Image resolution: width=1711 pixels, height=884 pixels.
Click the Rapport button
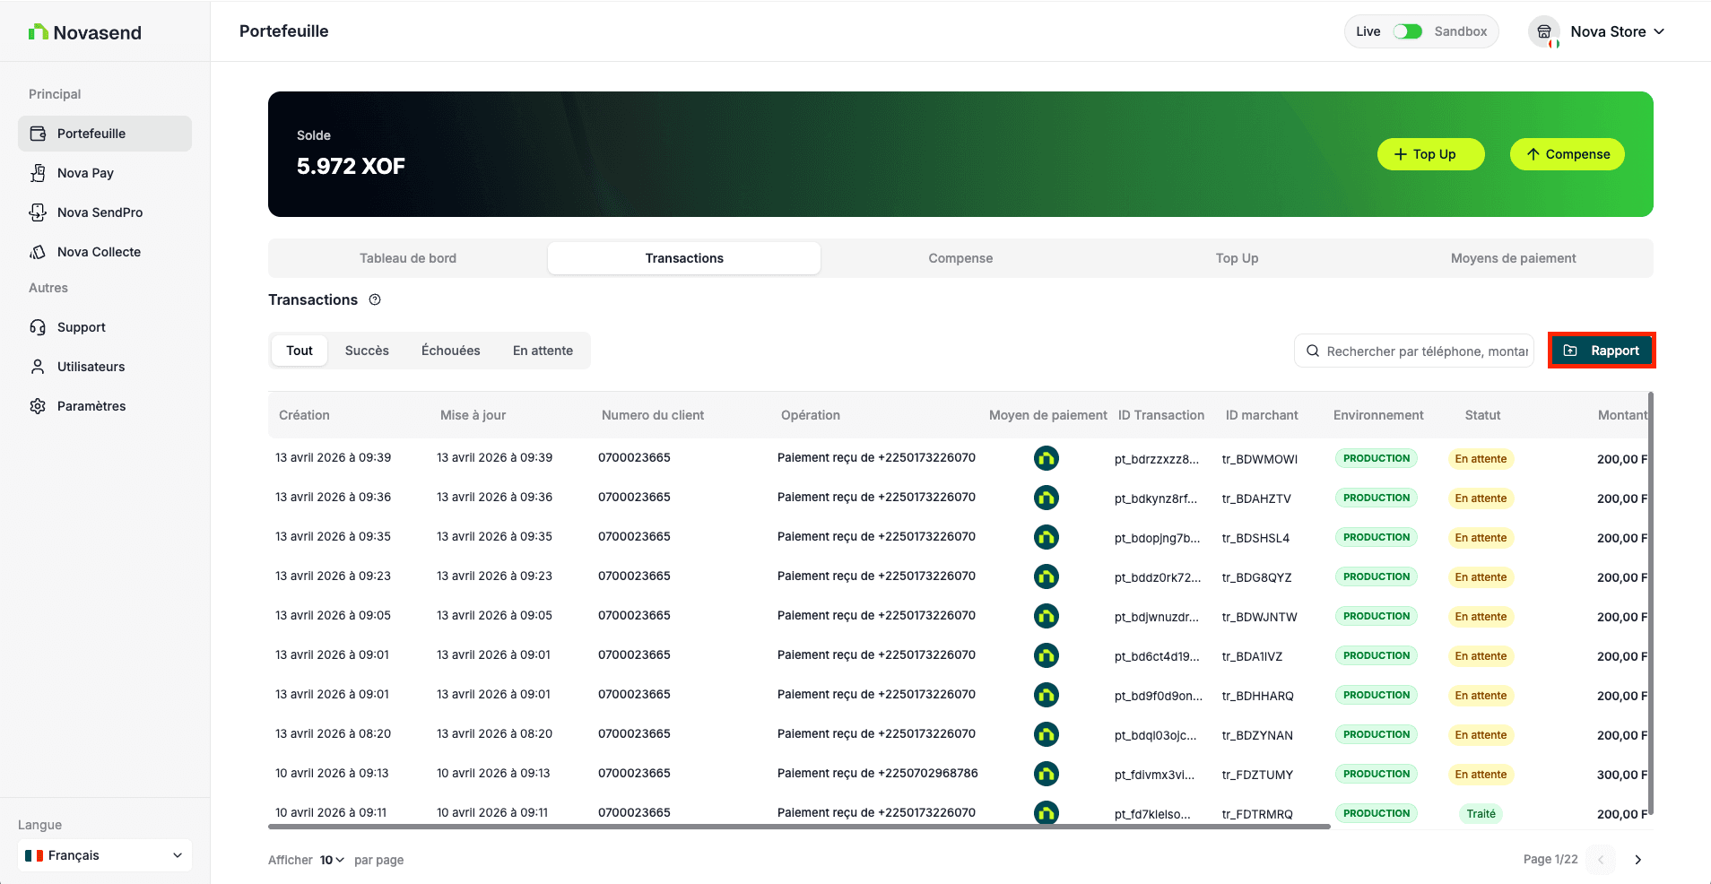(x=1602, y=351)
